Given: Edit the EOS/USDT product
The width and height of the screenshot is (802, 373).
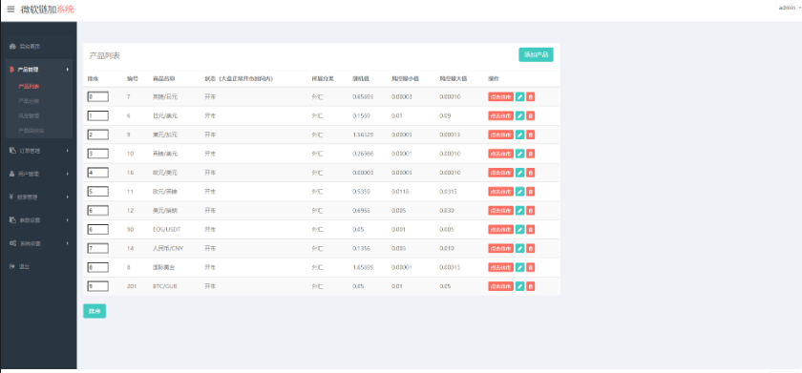Looking at the screenshot, I should [519, 229].
